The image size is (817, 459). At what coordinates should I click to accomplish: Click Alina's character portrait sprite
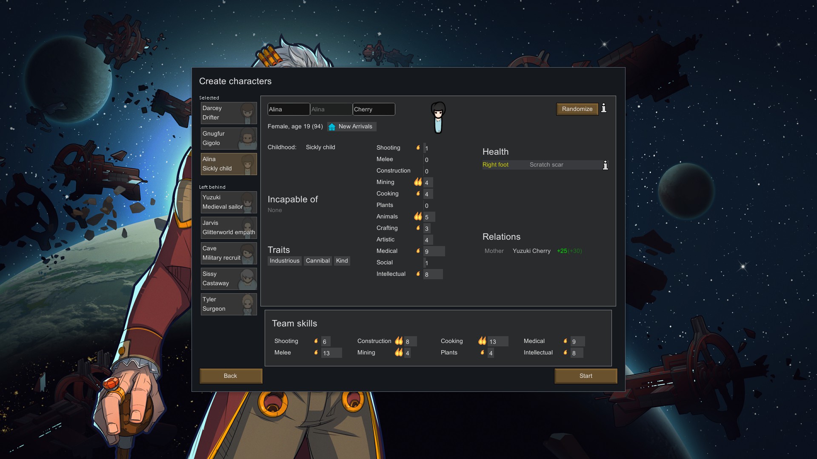438,118
